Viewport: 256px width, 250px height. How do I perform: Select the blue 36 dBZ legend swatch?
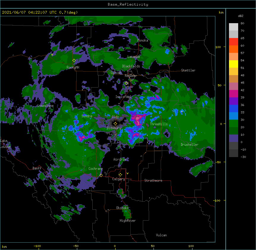233,108
